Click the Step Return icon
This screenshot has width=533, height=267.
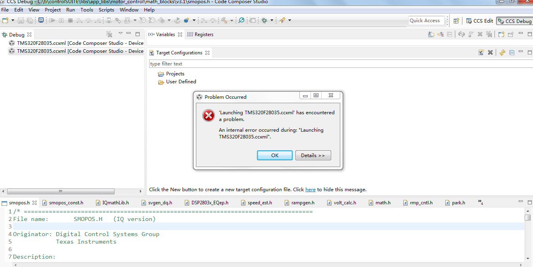tap(98, 20)
